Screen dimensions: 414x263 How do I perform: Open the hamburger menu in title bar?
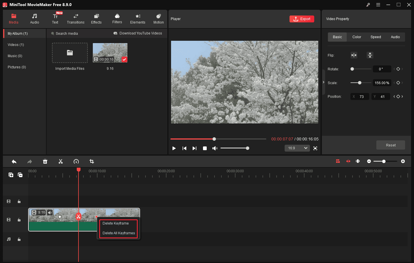[x=378, y=5]
